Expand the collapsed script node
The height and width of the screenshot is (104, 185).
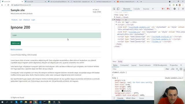(116, 25)
